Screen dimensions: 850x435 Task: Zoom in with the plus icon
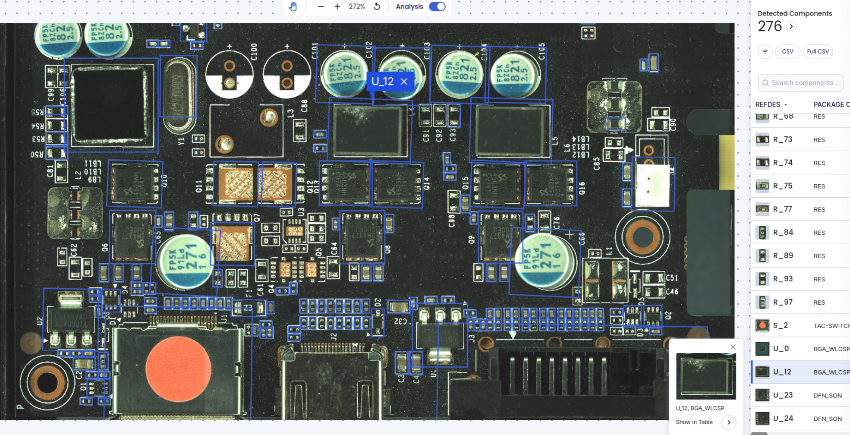(337, 6)
